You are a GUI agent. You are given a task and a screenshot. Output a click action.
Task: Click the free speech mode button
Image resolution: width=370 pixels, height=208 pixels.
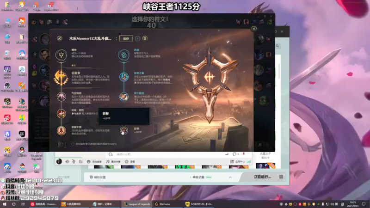point(94,161)
